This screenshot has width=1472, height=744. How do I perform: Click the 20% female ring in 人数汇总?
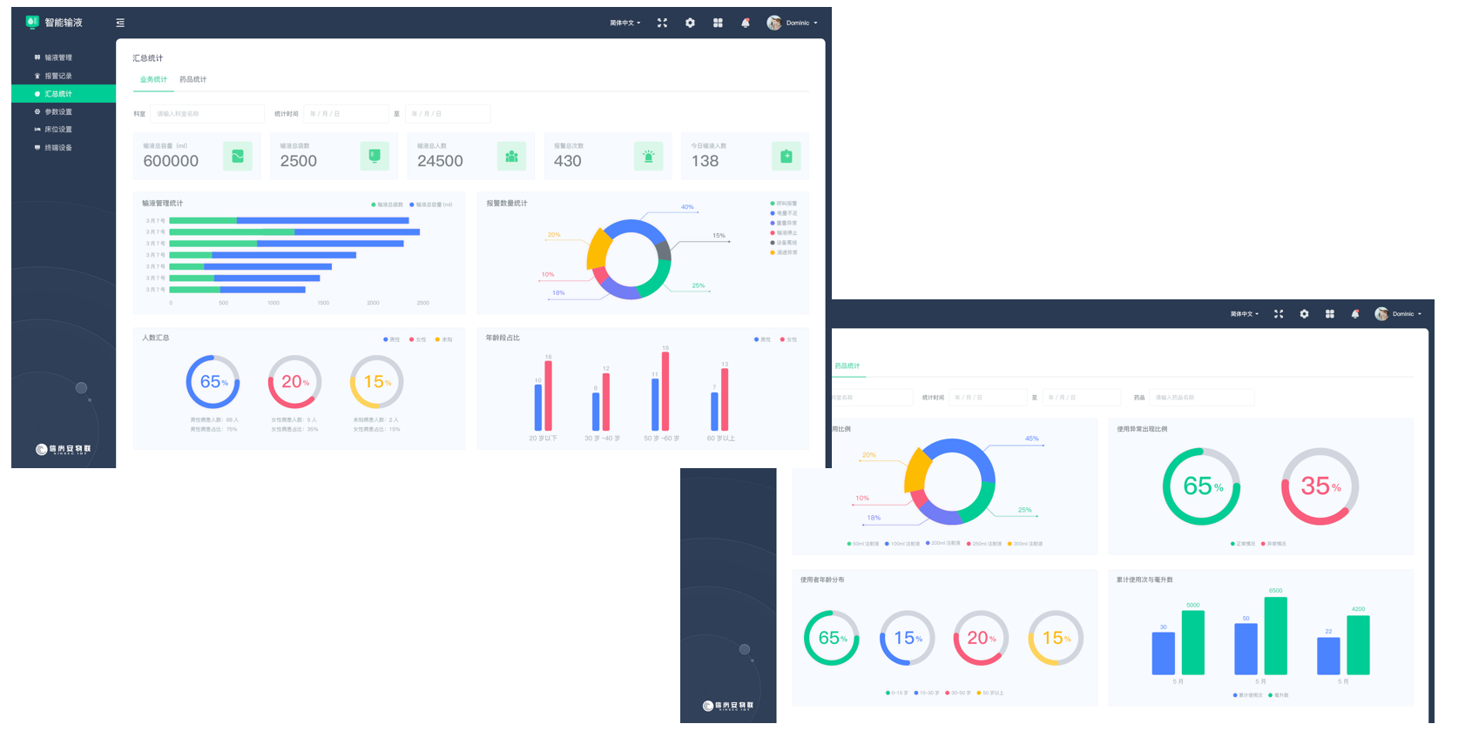point(294,382)
